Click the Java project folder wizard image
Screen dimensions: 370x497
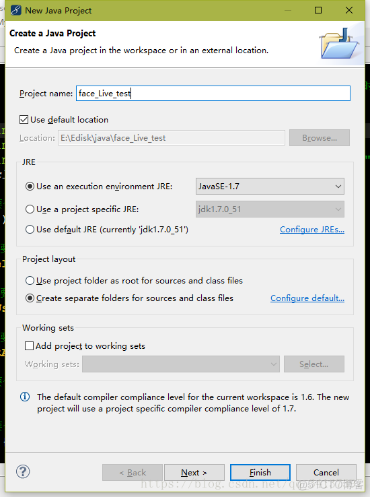(340, 43)
